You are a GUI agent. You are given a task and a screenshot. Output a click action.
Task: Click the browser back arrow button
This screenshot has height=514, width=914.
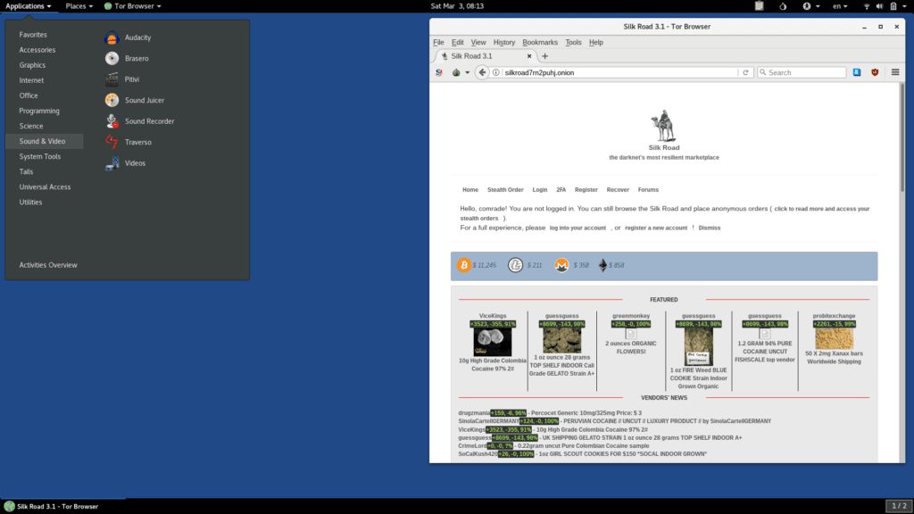[x=482, y=72]
